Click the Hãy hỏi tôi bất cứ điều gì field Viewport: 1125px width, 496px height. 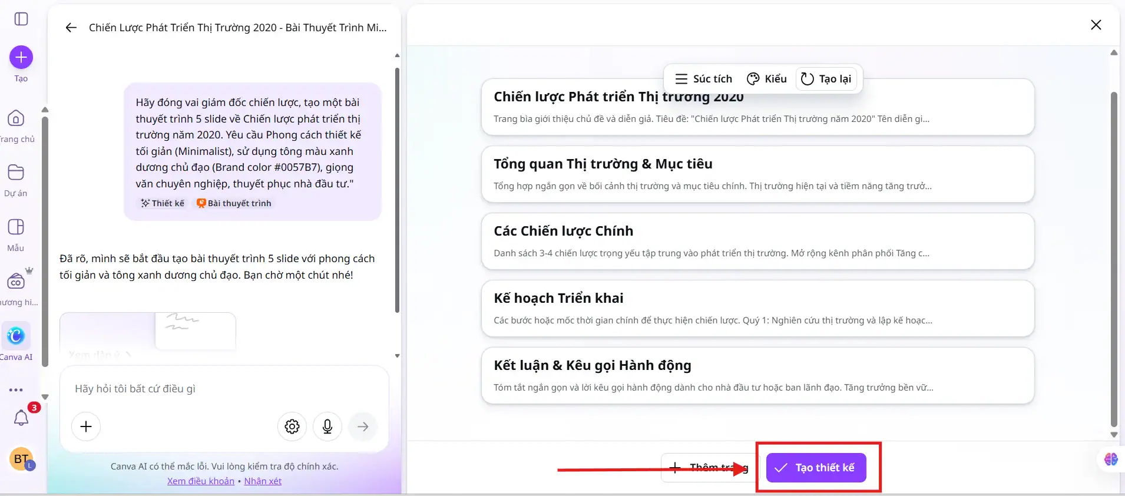[224, 389]
